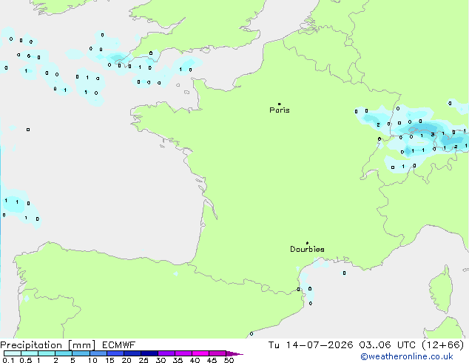Click the legend value label 35
469x363 pixels.
click(x=178, y=360)
